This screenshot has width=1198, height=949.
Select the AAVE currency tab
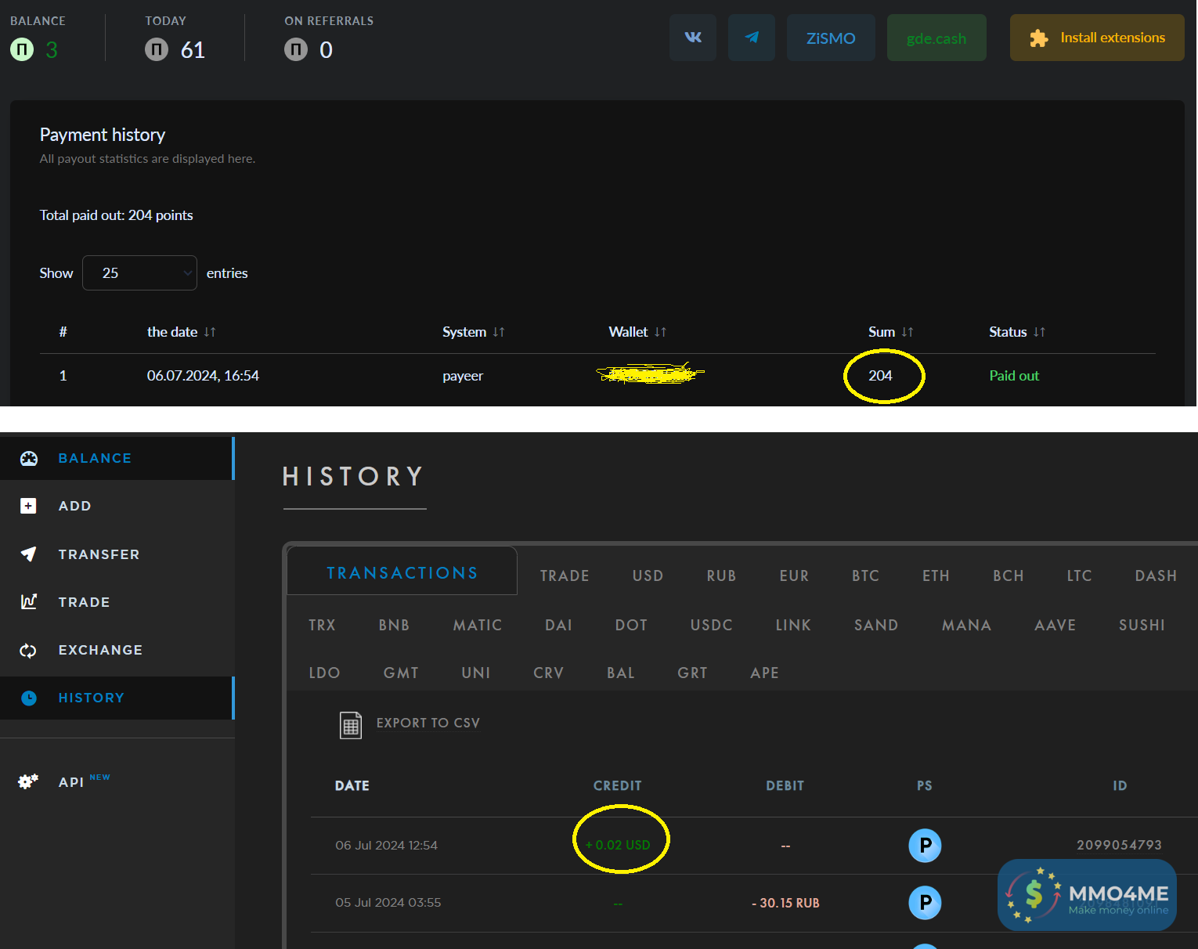(1055, 625)
